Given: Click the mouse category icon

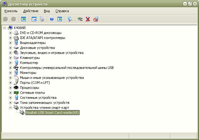Looking at the screenshot, I should click(x=16, y=78).
